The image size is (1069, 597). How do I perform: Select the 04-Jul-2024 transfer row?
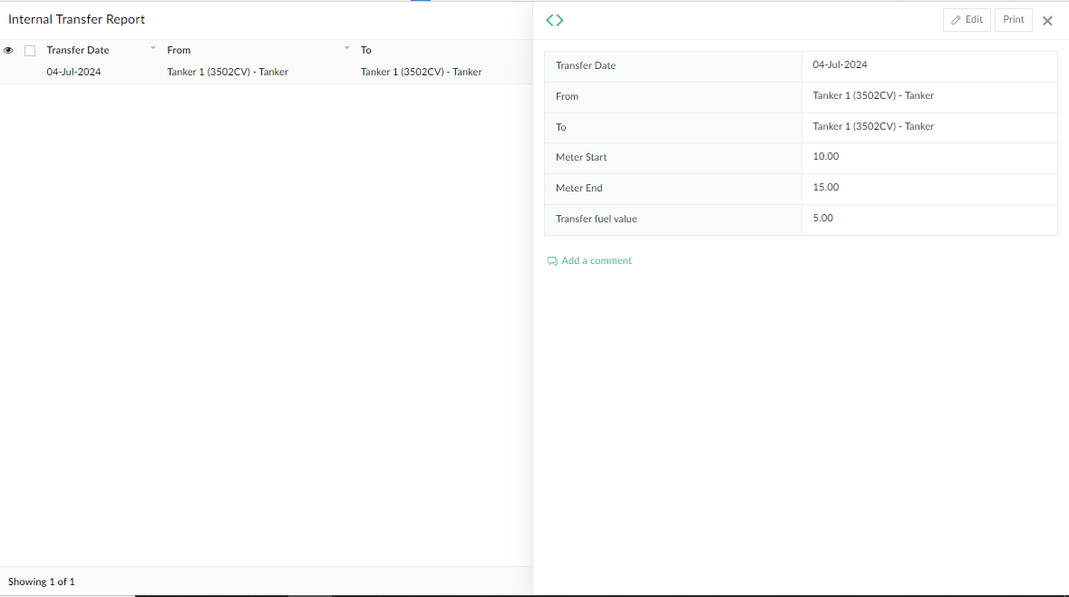[x=73, y=71]
